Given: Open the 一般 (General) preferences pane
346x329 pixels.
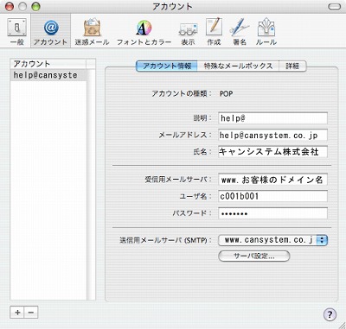Looking at the screenshot, I should coord(16,32).
